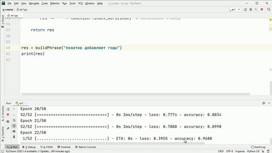
Task: Open the Structure tool window sidebar
Action: pyautogui.click(x=3, y=114)
